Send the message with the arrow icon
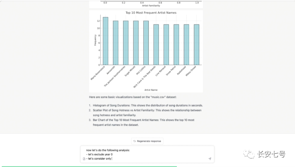This screenshot has width=295, height=167. coord(210,159)
